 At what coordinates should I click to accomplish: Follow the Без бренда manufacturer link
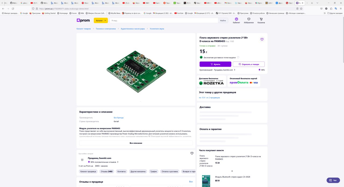click(x=119, y=117)
